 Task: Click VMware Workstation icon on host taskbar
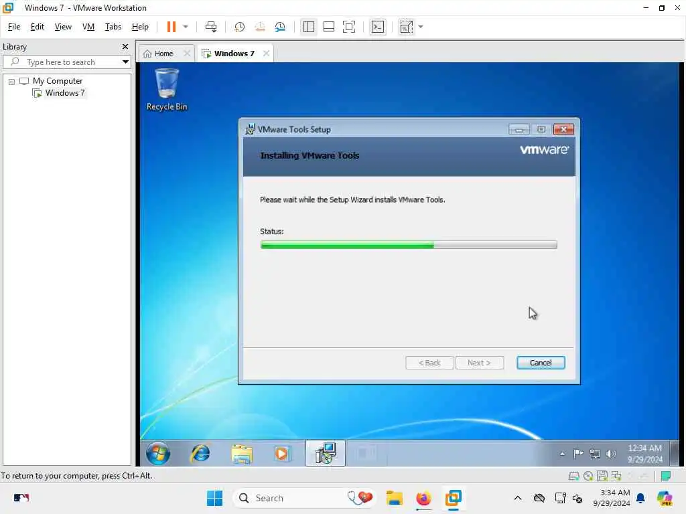pyautogui.click(x=454, y=498)
